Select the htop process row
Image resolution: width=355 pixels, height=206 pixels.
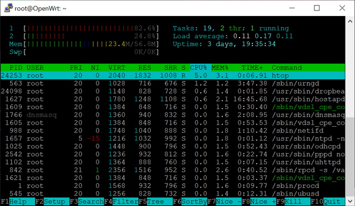pyautogui.click(x=173, y=75)
